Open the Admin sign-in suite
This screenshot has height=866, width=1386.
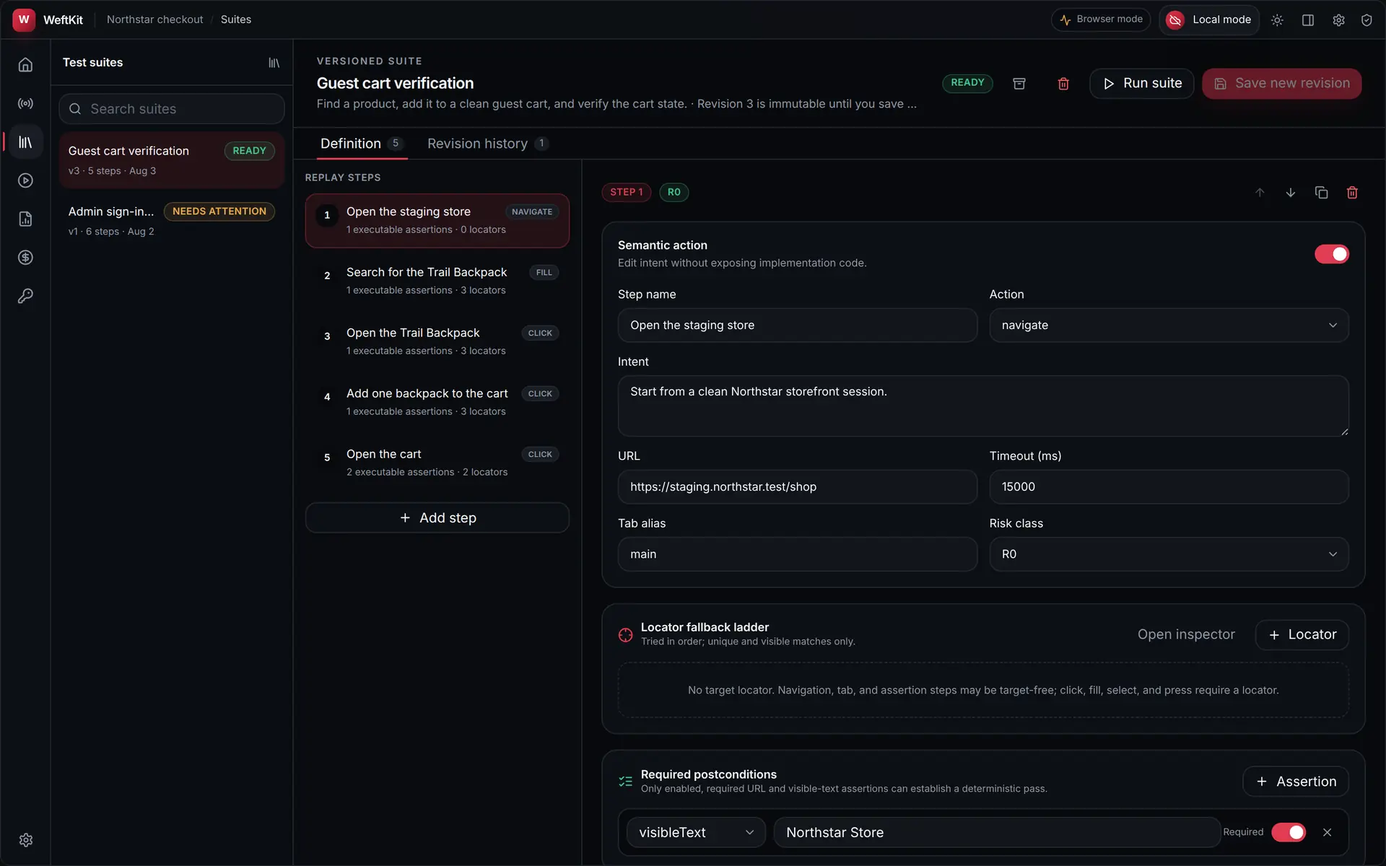pos(172,220)
